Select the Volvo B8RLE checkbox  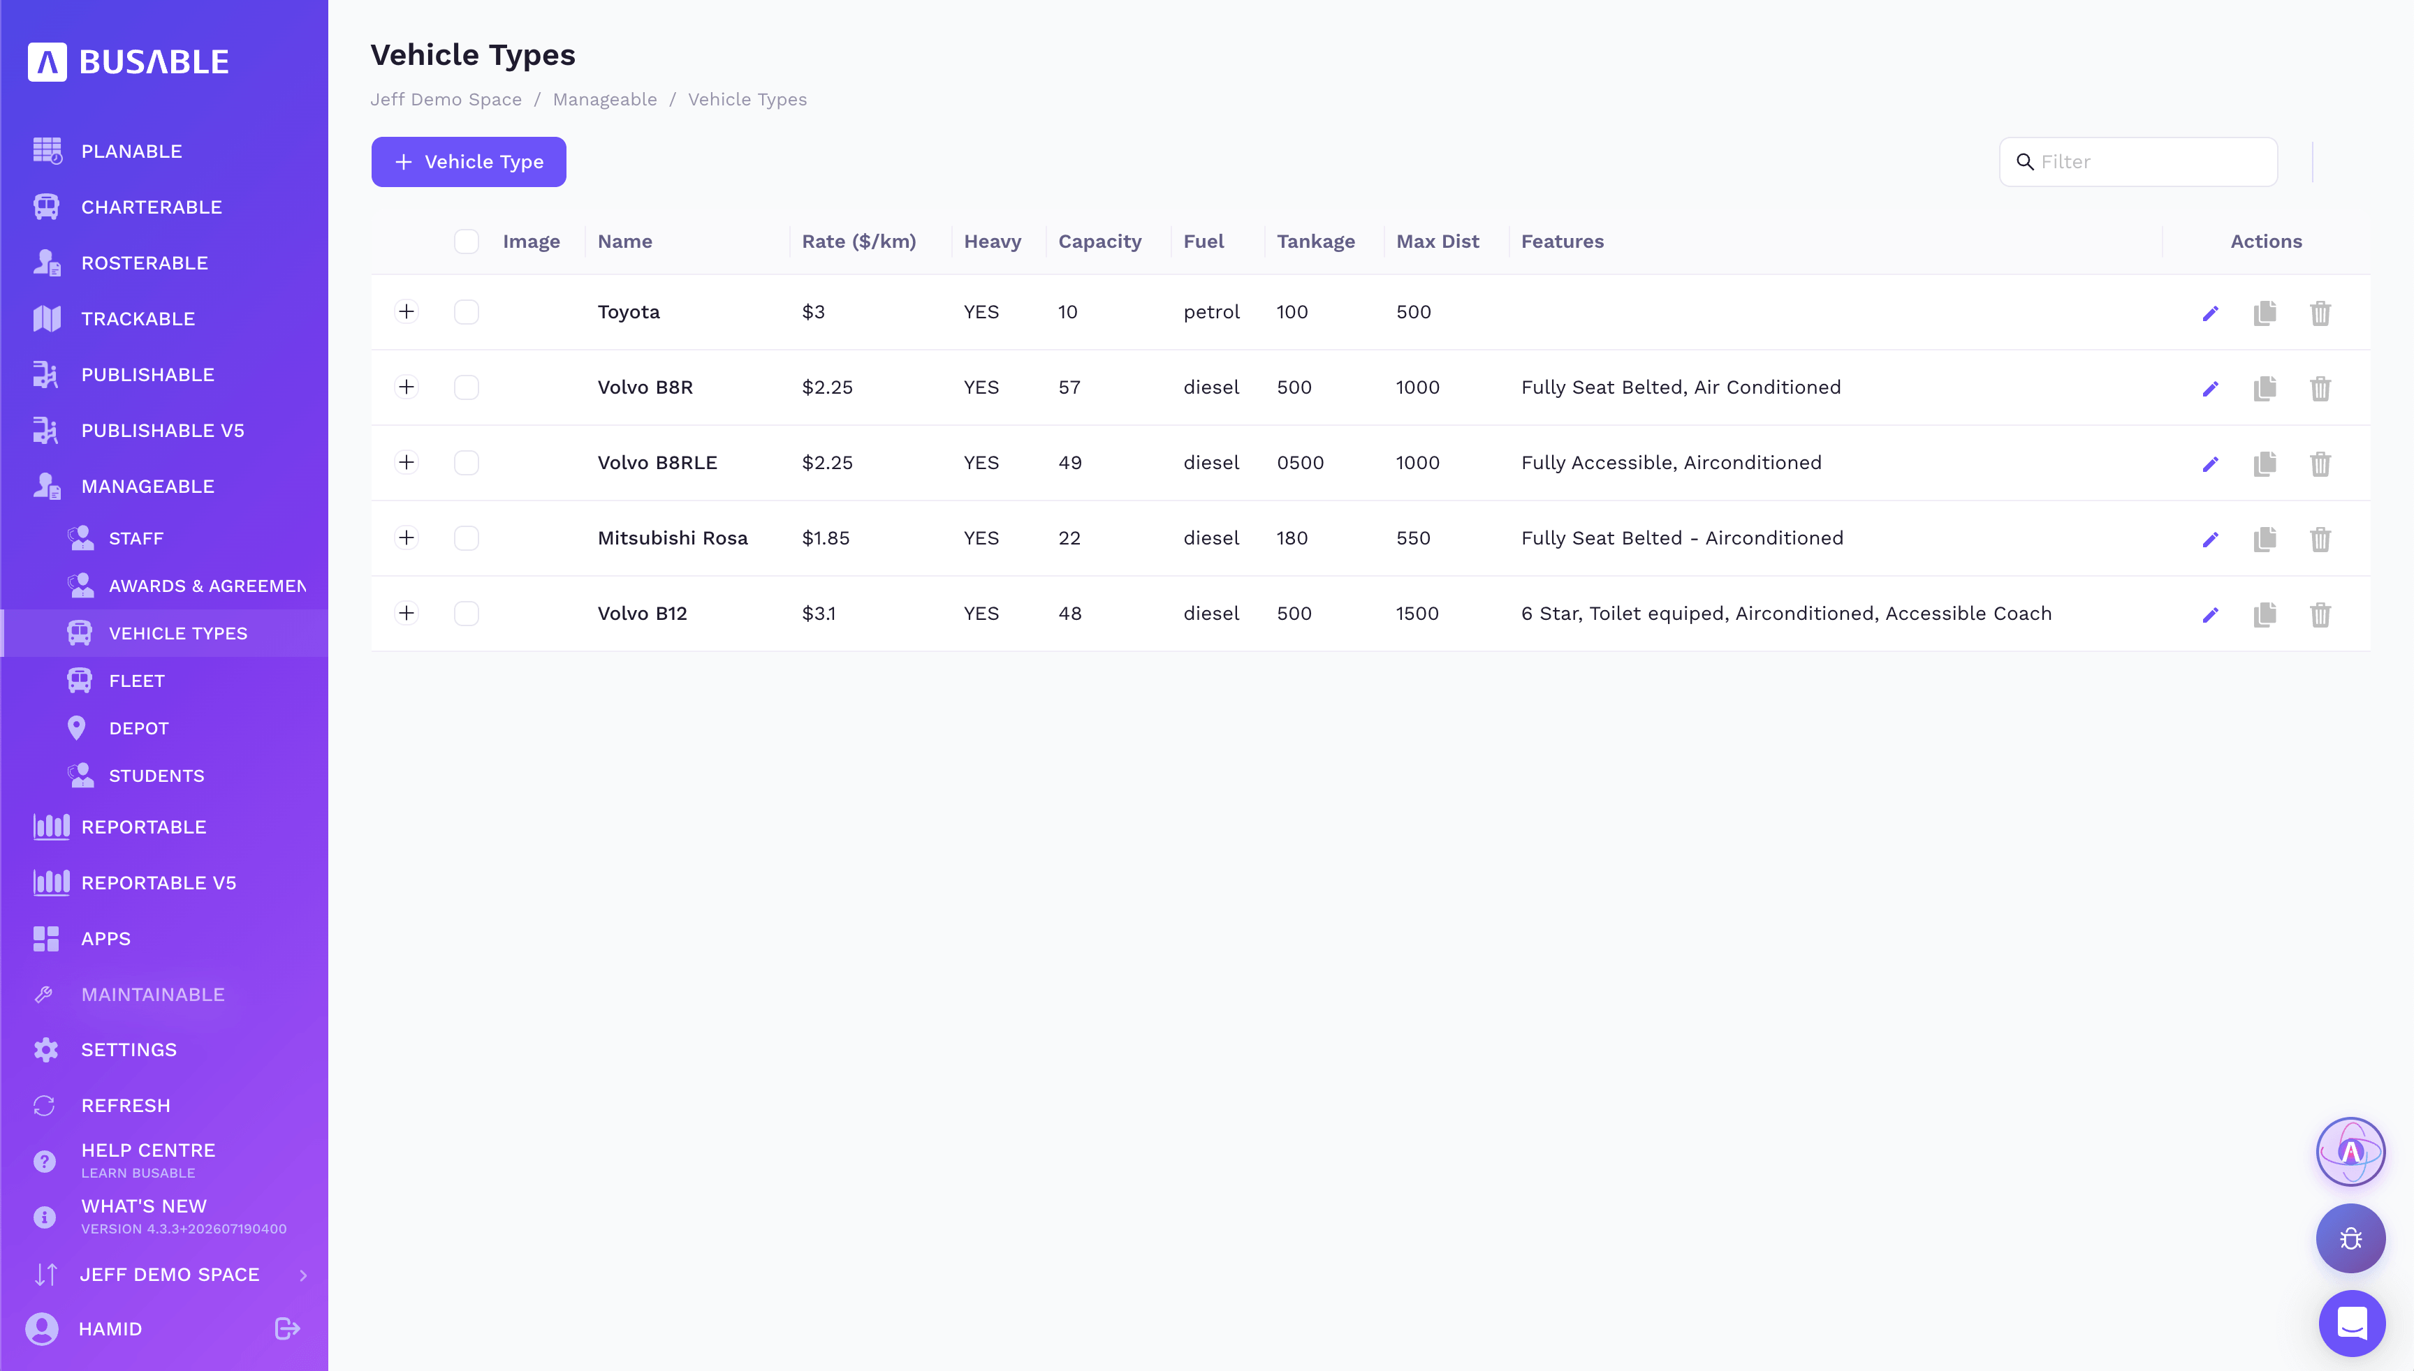click(x=467, y=464)
